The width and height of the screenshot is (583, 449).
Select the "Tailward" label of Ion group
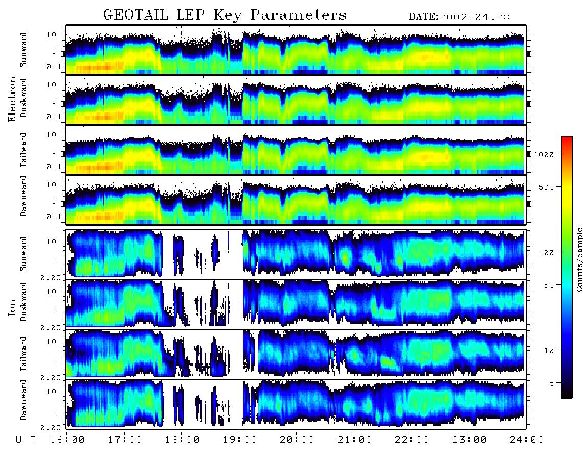[23, 354]
